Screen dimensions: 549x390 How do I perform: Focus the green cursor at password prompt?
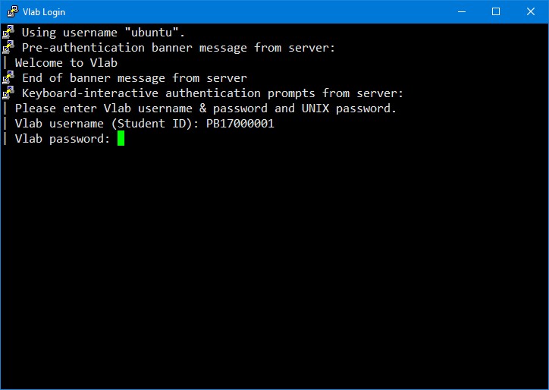(x=121, y=139)
